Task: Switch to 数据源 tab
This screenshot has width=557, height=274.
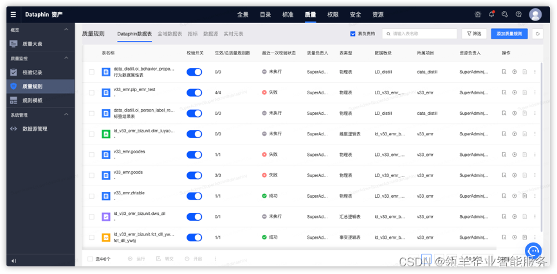Action: point(211,34)
